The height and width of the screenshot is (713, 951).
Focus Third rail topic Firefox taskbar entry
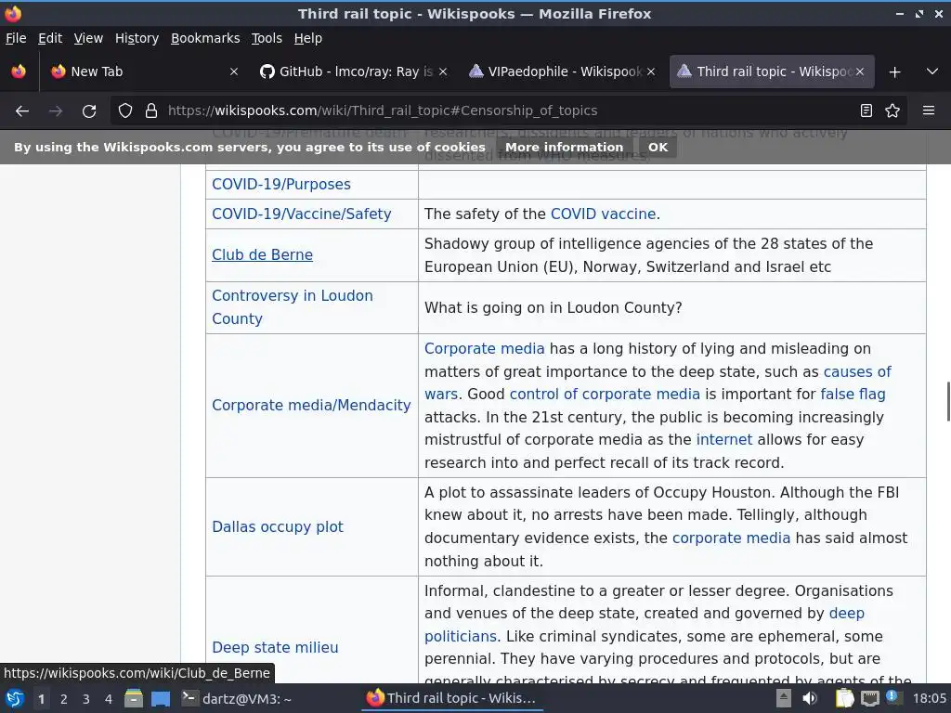click(x=452, y=698)
